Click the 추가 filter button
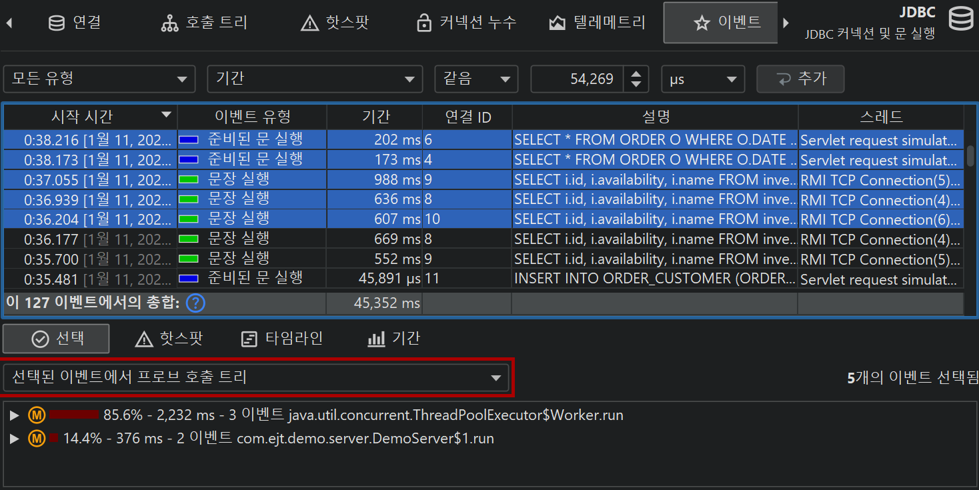The width and height of the screenshot is (979, 490). (x=800, y=79)
